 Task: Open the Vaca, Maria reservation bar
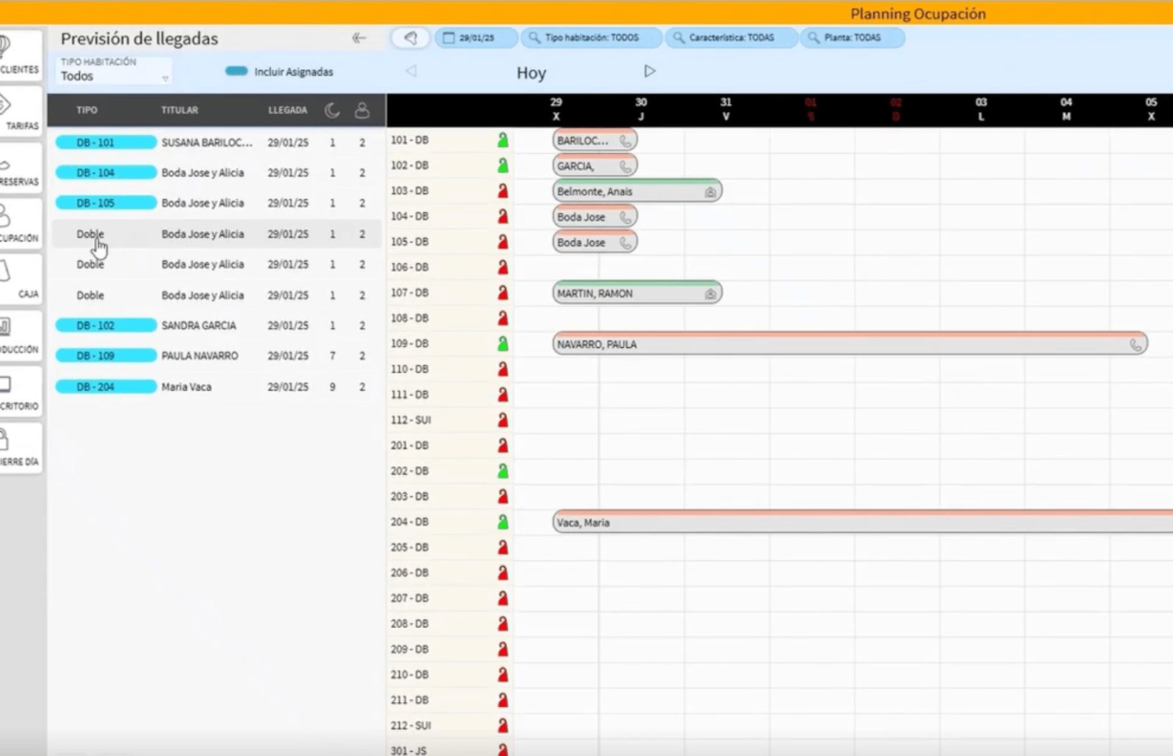point(863,522)
